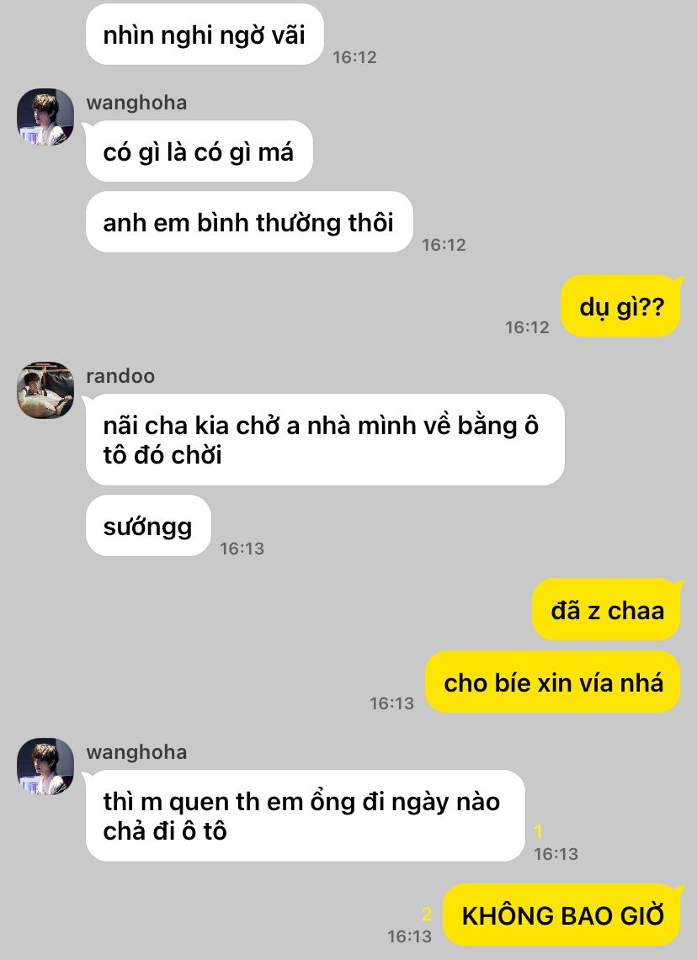This screenshot has height=960, width=697.
Task: Tap the 'KHÔNG BAO GIỜ' yellow bubble
Action: [562, 915]
